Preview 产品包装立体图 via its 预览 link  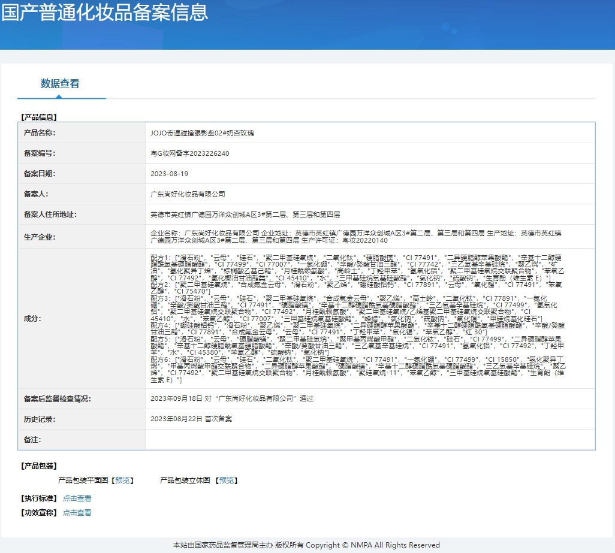227,480
